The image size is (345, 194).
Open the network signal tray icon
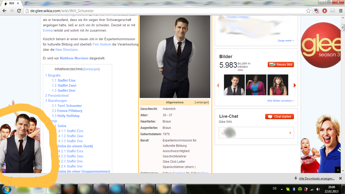[312, 189]
